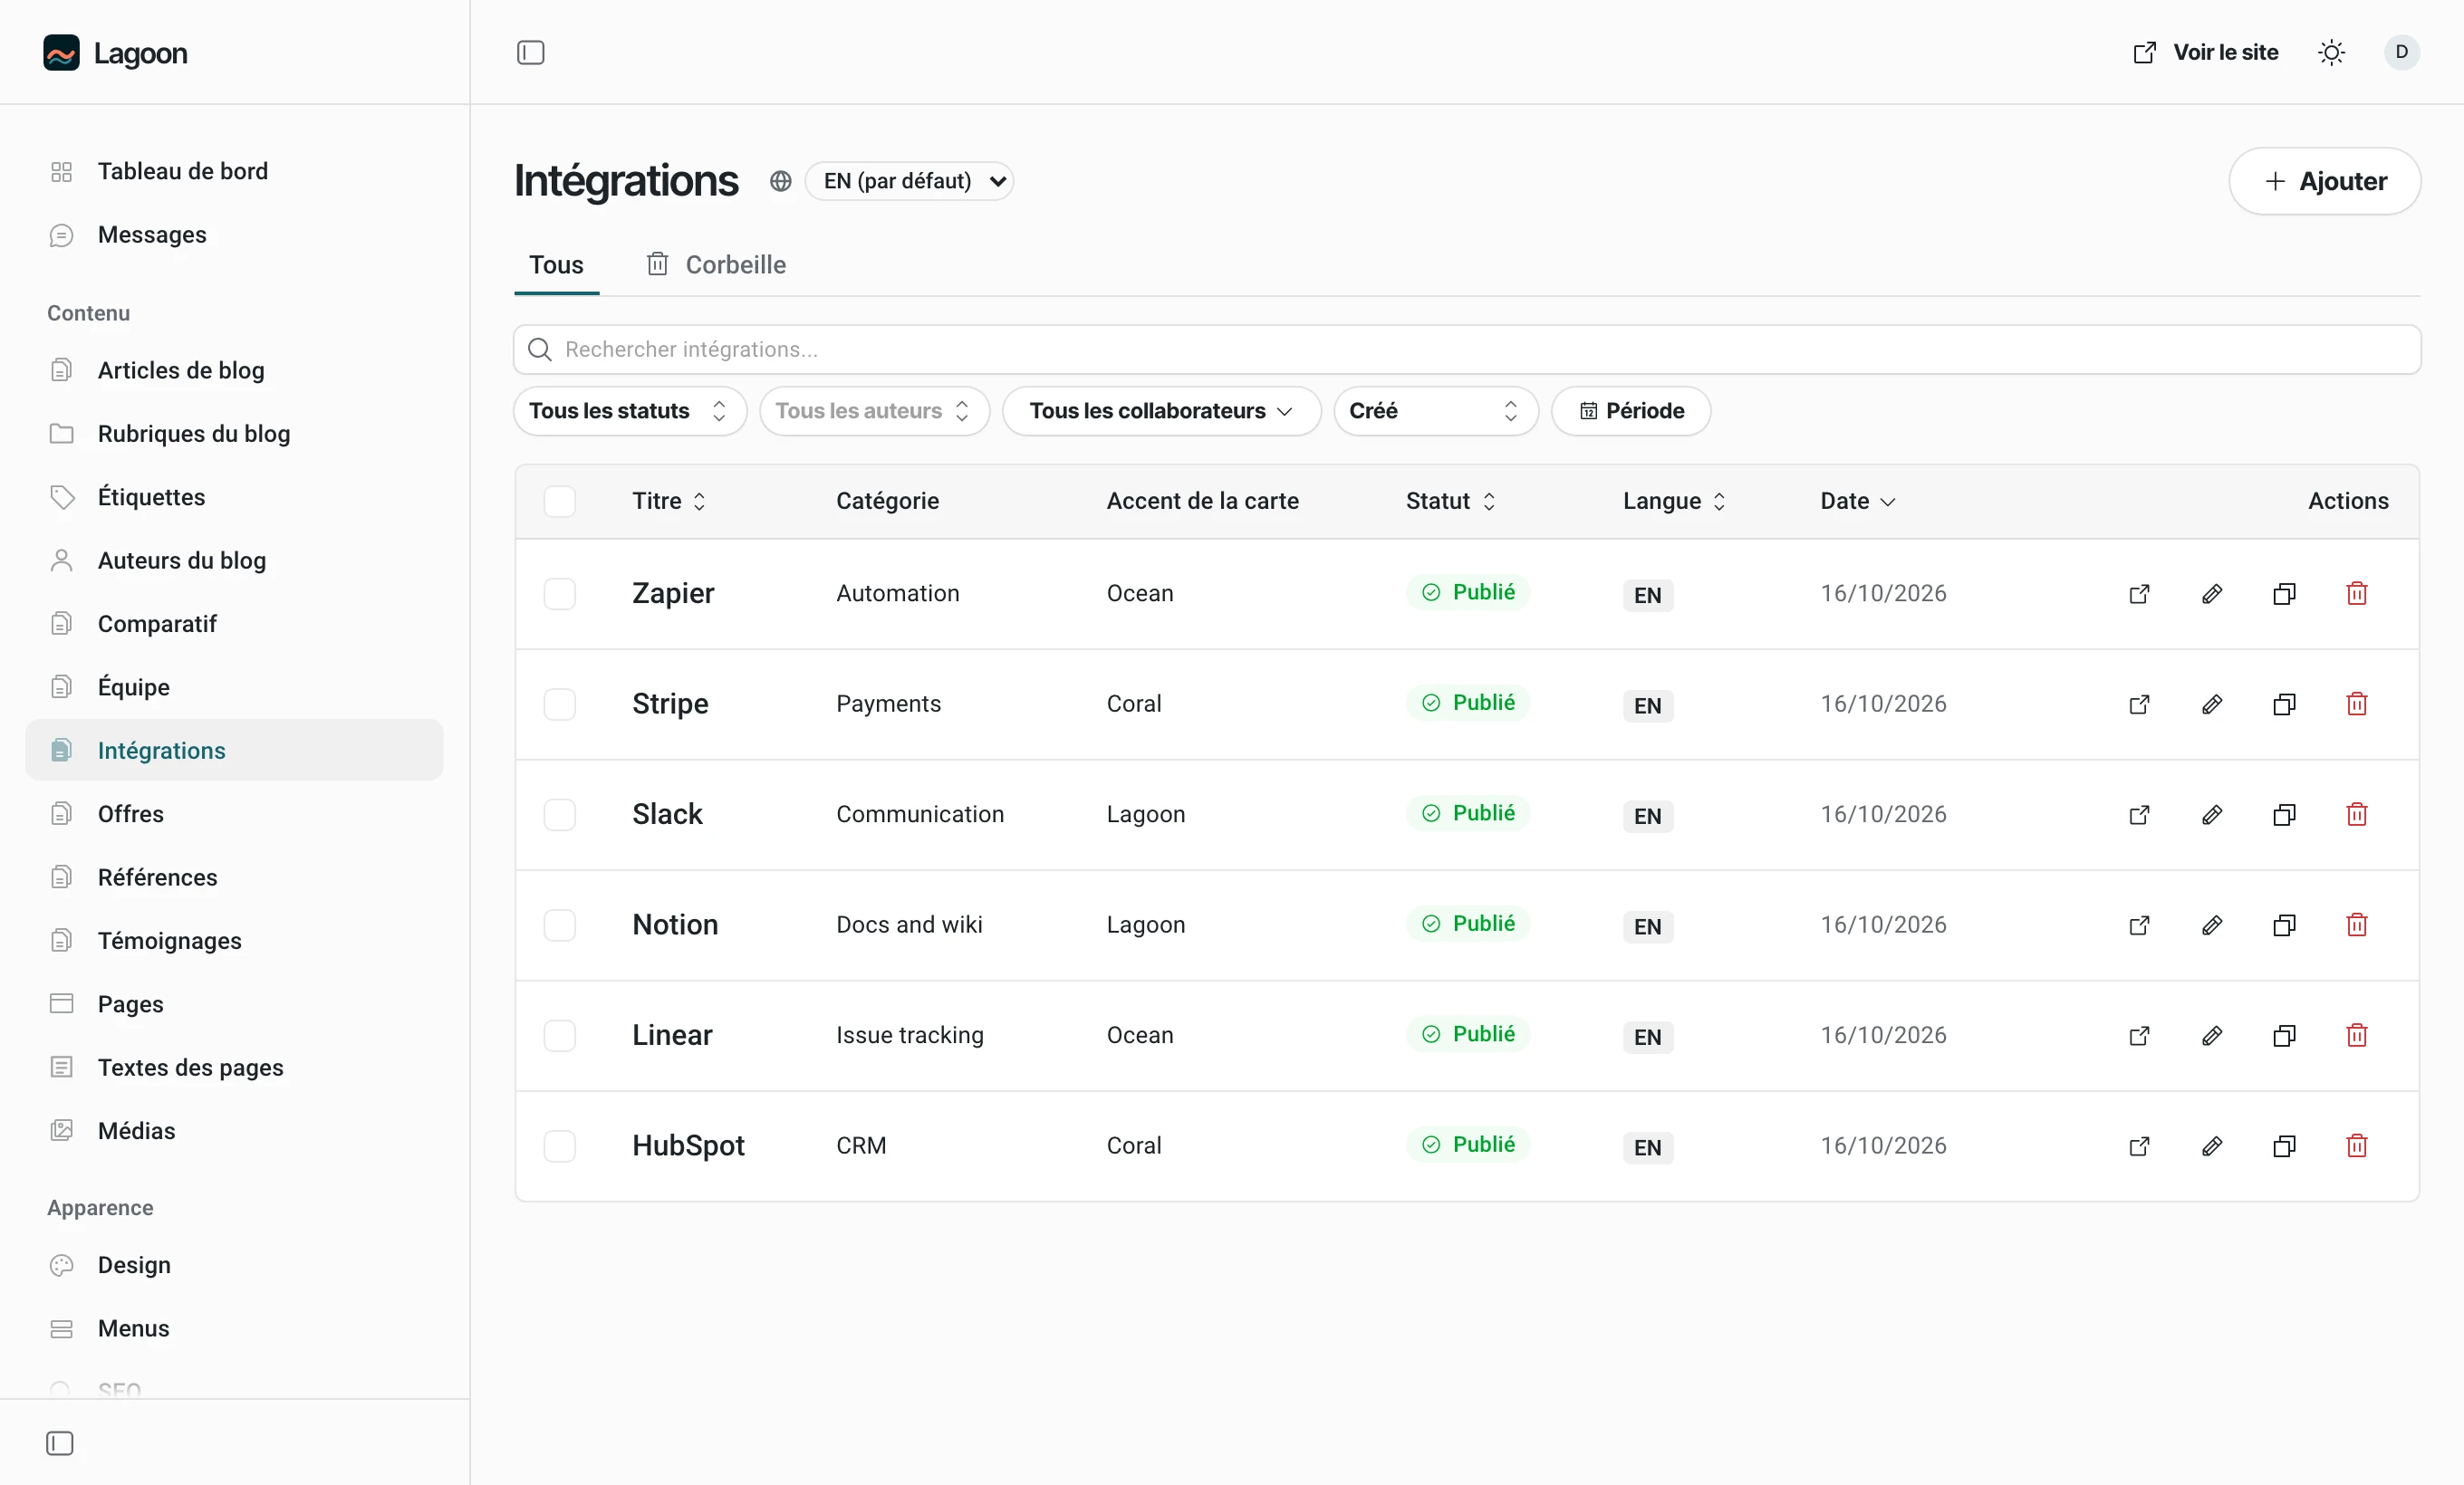Edit the Linear integration
The width and height of the screenshot is (2464, 1485).
[2212, 1035]
